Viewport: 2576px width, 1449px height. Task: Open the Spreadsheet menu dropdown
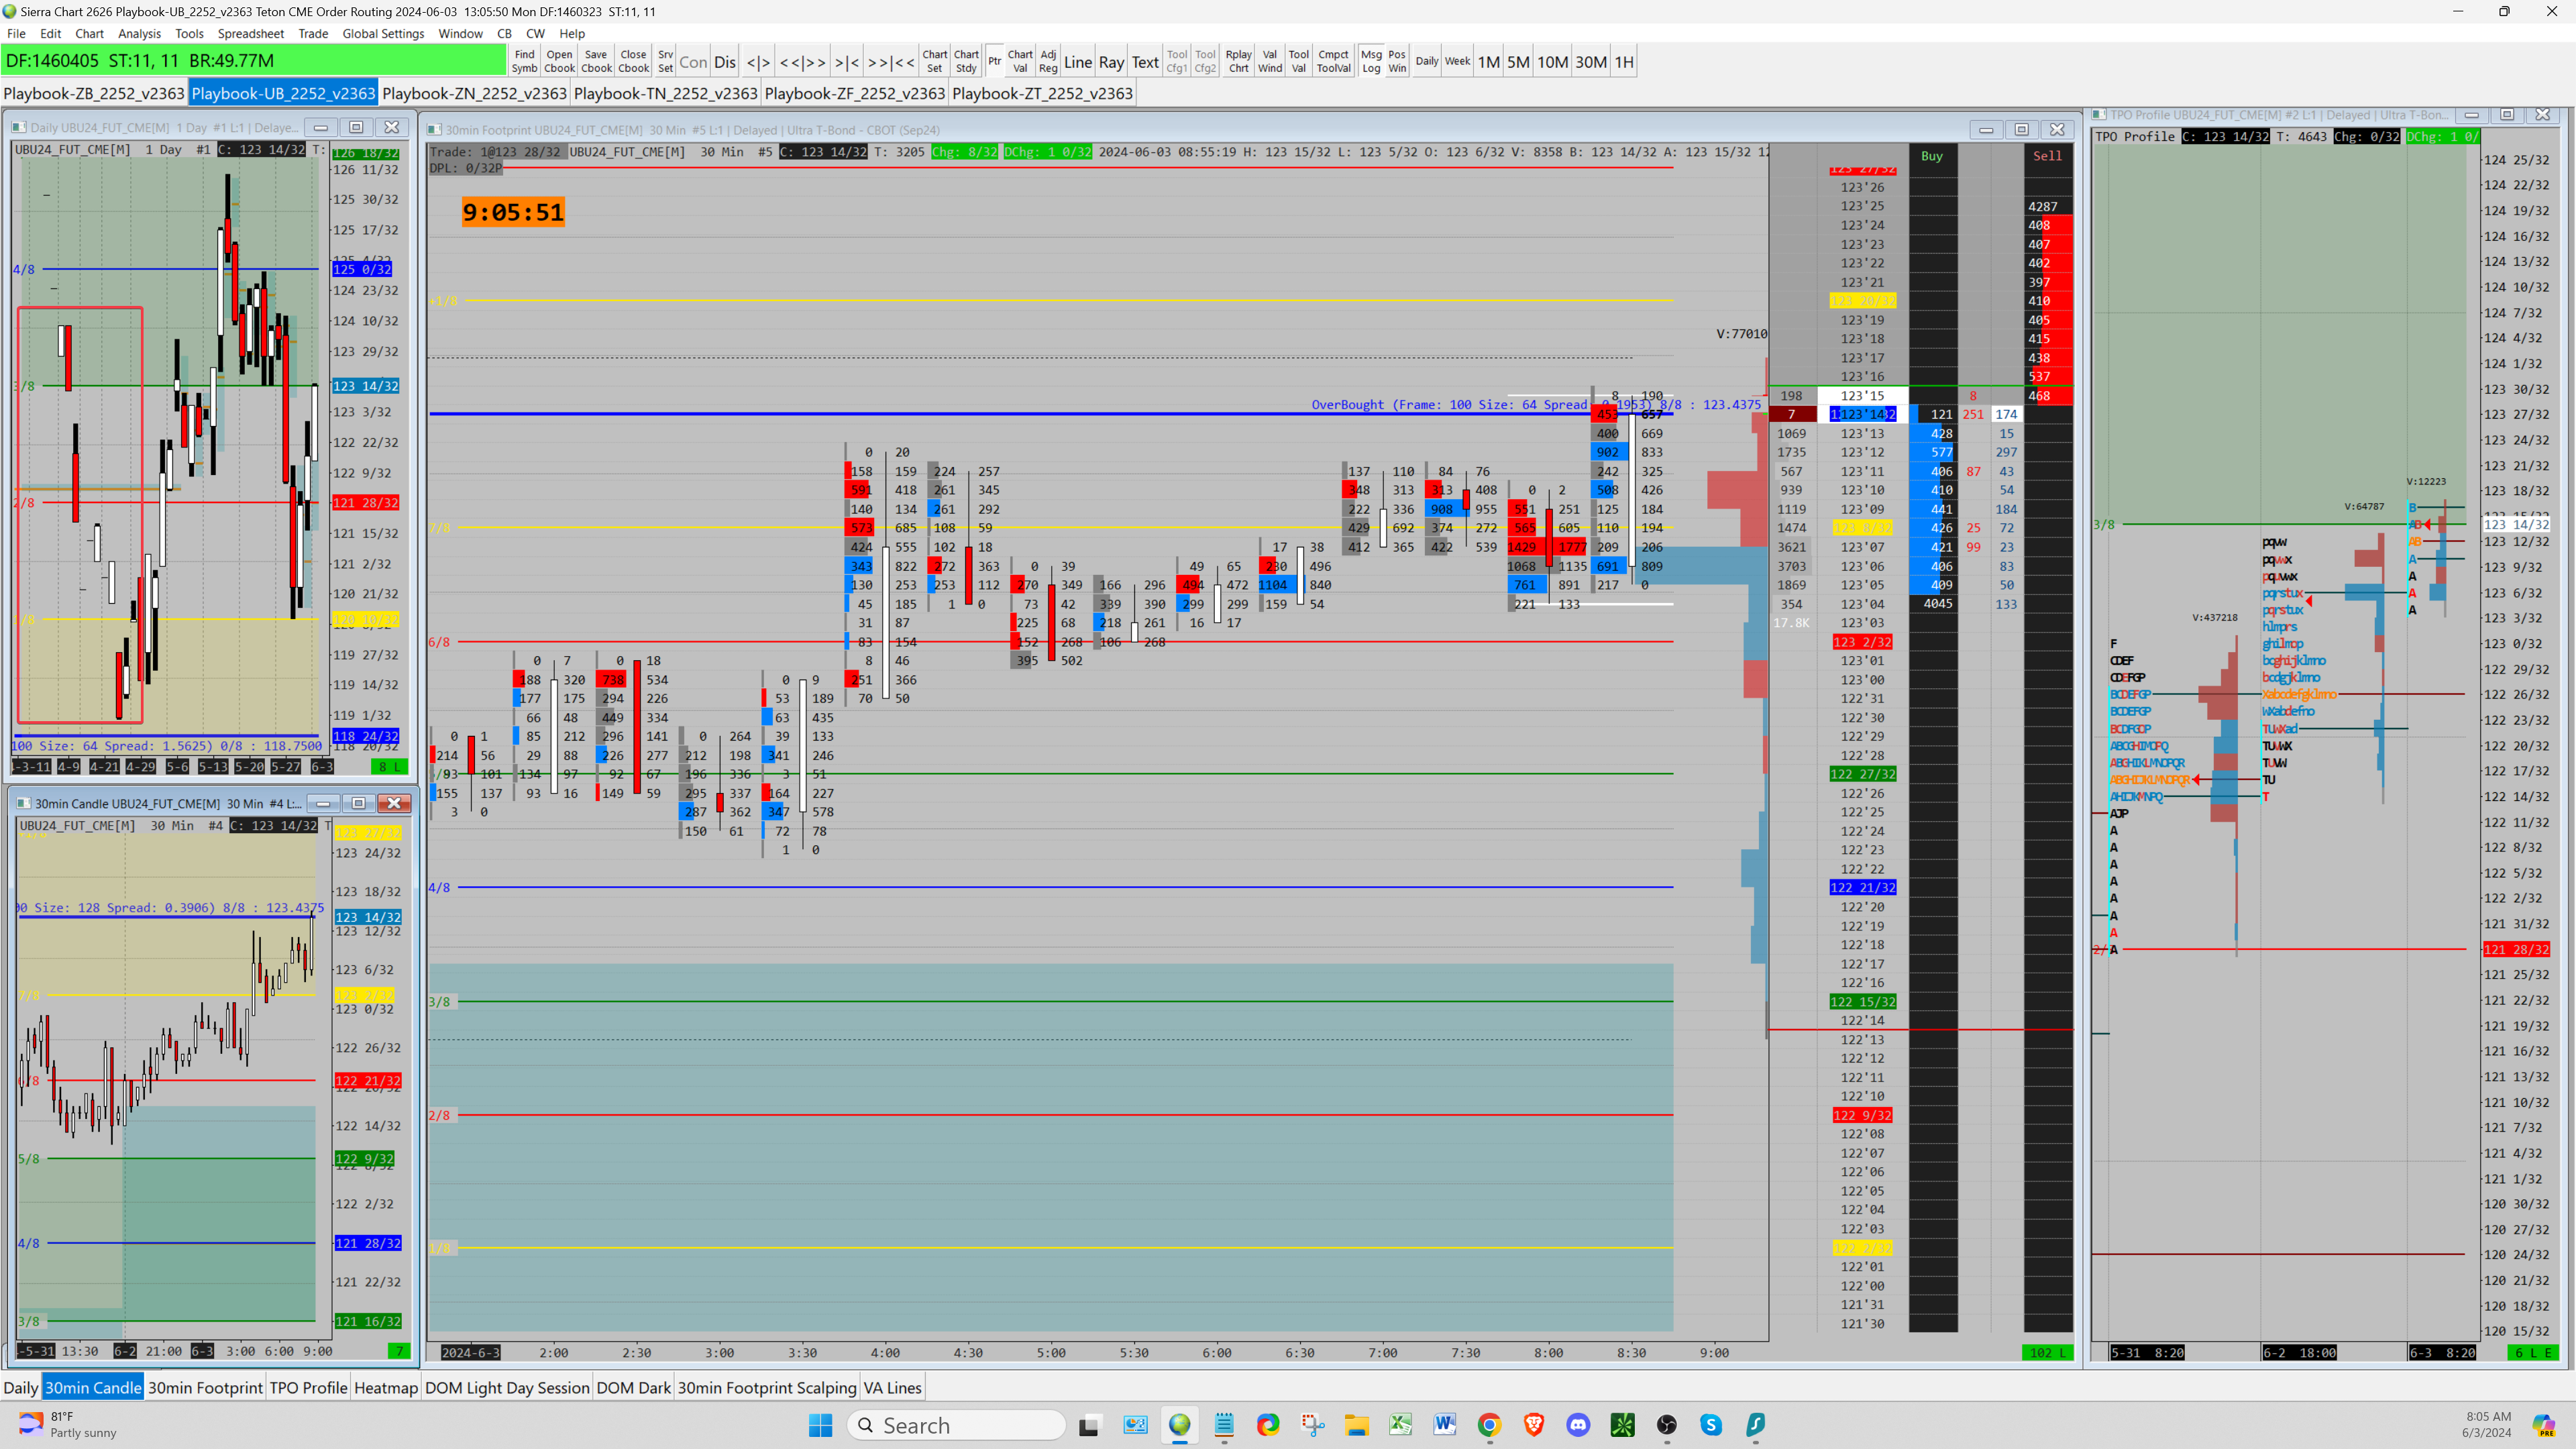click(250, 33)
